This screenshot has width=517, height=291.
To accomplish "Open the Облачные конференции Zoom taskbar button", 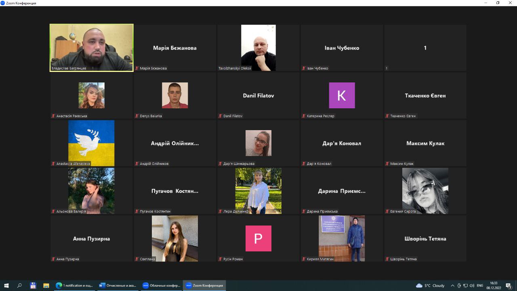I will 161,285.
